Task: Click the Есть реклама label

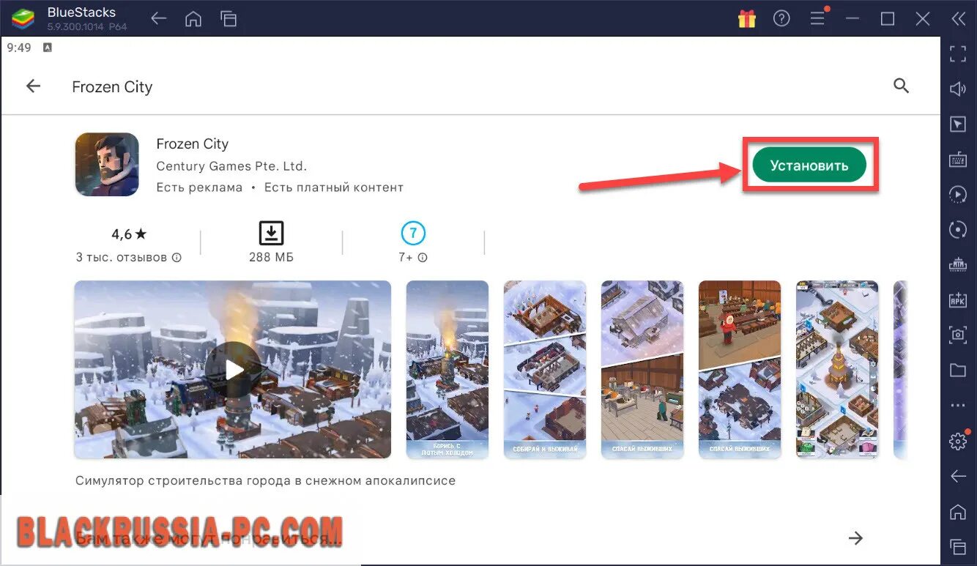Action: pyautogui.click(x=199, y=187)
